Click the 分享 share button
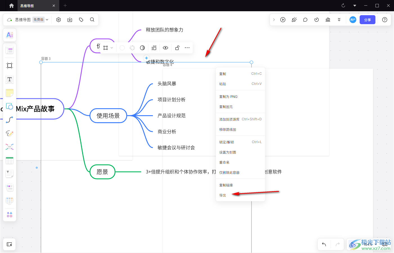 pos(368,20)
